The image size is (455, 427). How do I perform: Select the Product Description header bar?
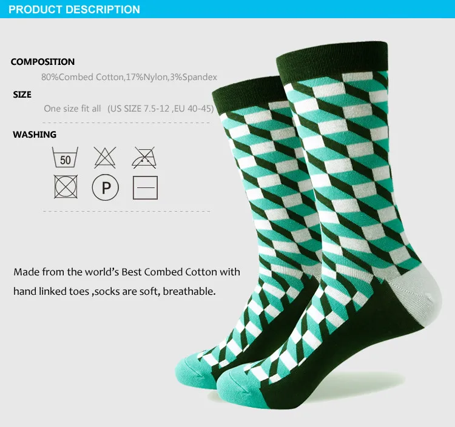tap(227, 9)
